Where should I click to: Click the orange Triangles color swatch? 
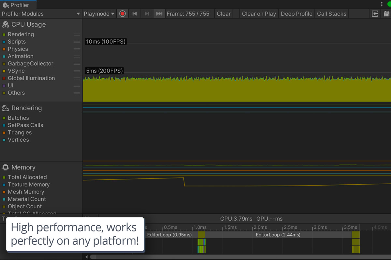point(4,133)
